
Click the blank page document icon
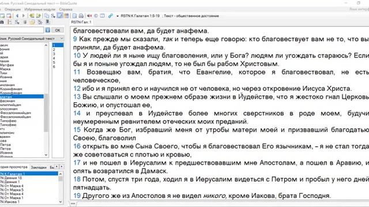(74, 16)
